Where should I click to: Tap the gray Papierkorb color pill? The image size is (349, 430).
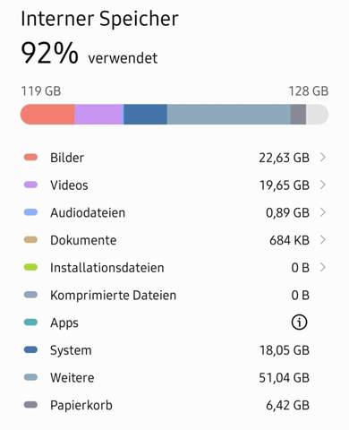click(x=30, y=405)
